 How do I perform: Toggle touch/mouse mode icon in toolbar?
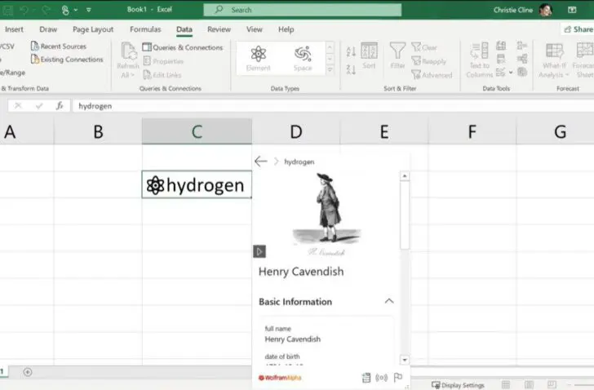[x=65, y=10]
